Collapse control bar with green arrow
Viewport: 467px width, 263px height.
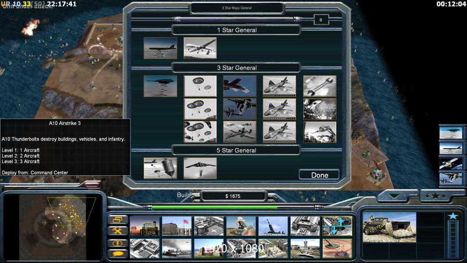coord(394,196)
